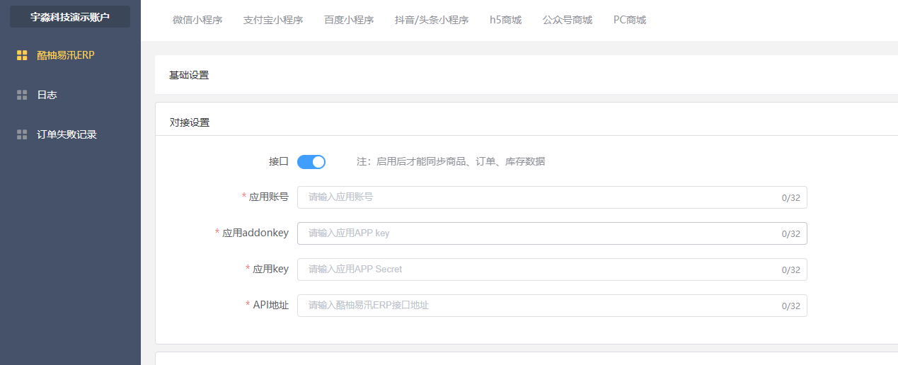
Task: Click the 0/32 counter in API地址 field
Action: 791,306
